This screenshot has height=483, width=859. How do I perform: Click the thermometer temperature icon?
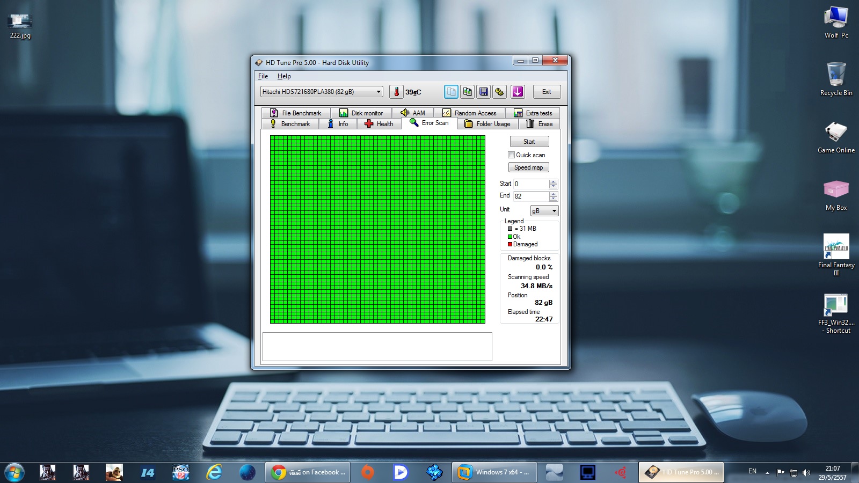click(397, 92)
